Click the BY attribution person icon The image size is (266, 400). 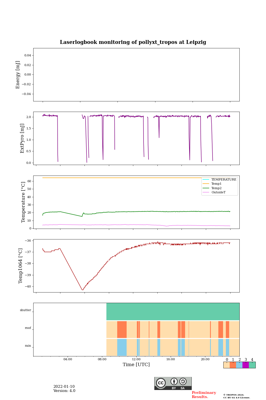(174, 382)
